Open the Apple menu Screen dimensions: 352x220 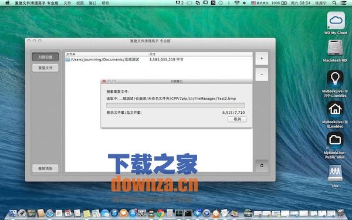(8, 3)
